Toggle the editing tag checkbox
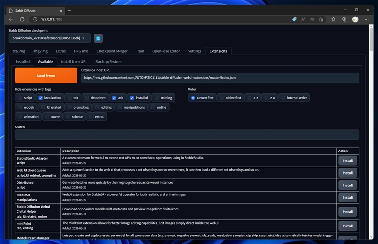 click(97, 107)
